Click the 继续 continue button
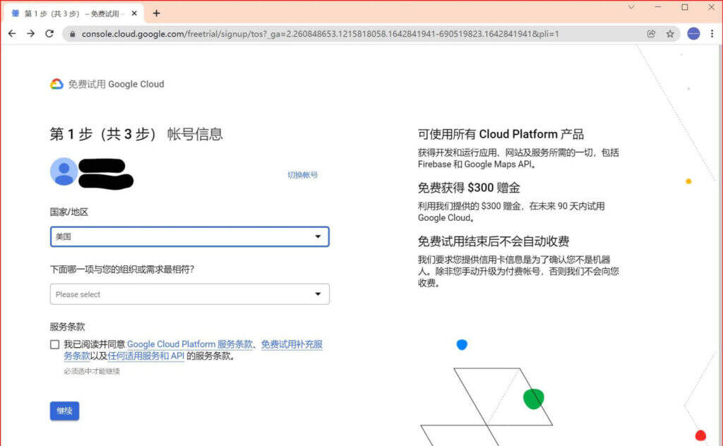The height and width of the screenshot is (446, 723). 64,411
